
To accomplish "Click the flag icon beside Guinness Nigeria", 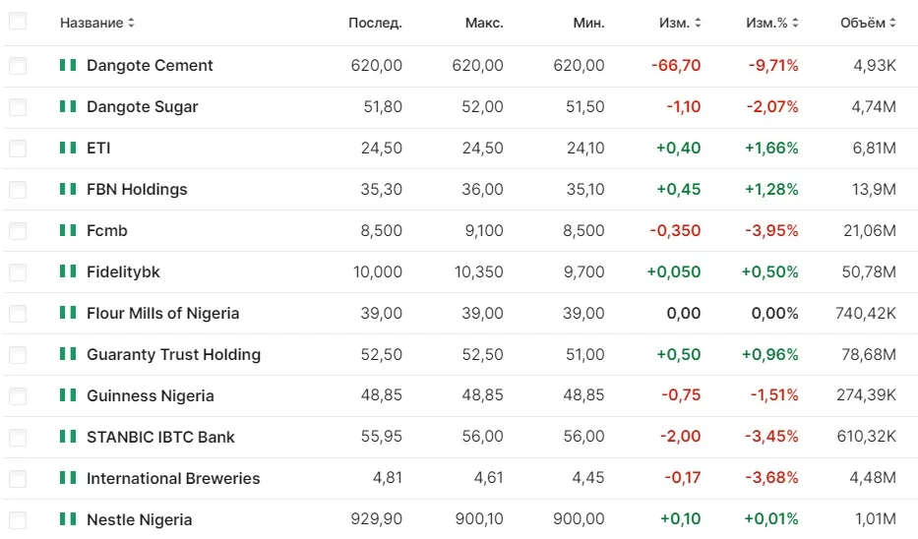I will coord(68,396).
